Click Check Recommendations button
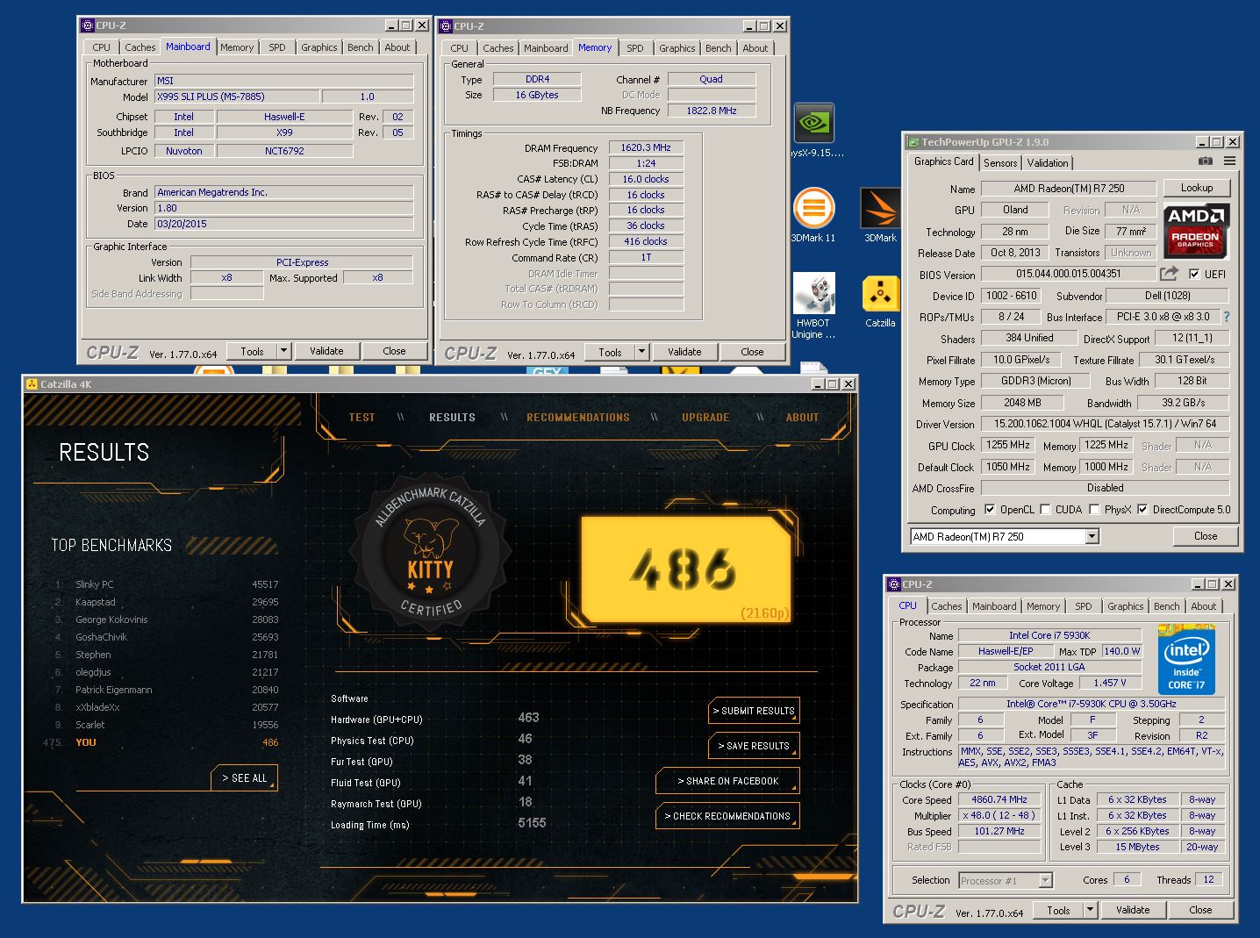1260x938 pixels. [727, 816]
